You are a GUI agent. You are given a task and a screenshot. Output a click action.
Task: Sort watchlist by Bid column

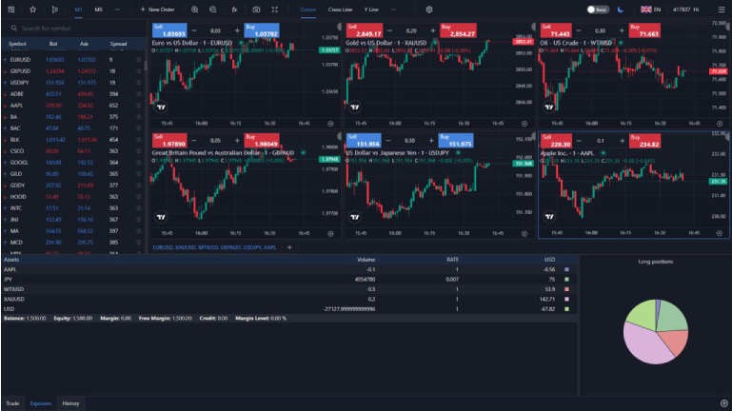pyautogui.click(x=53, y=44)
